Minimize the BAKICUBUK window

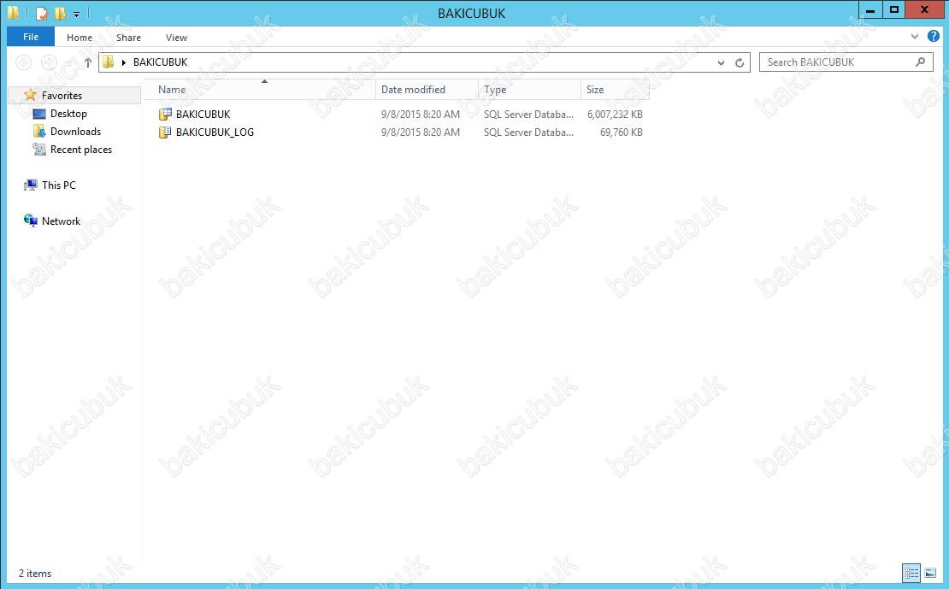(x=870, y=9)
